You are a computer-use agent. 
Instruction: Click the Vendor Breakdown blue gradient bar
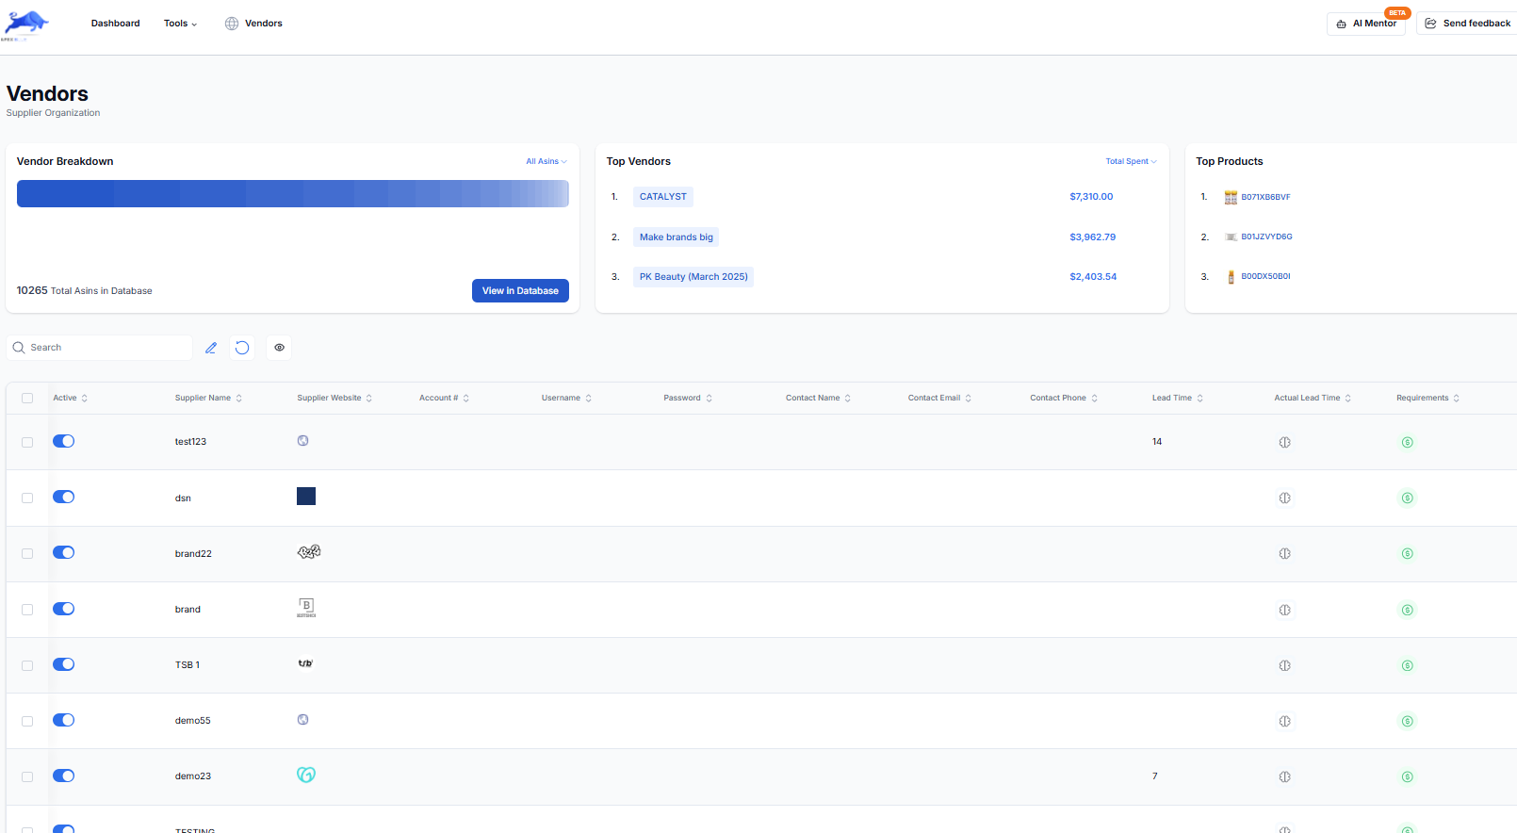click(293, 193)
